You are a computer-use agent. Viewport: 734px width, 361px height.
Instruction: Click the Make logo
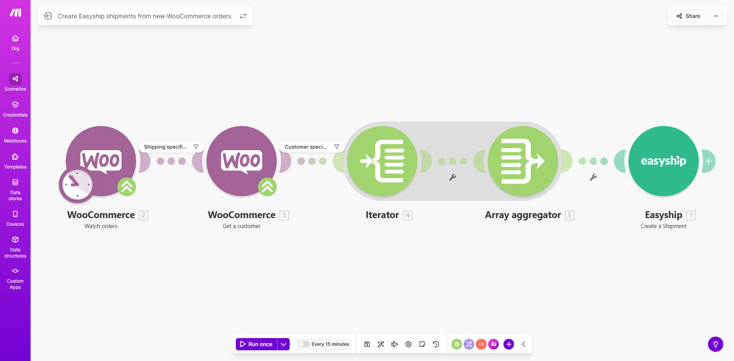[x=15, y=13]
